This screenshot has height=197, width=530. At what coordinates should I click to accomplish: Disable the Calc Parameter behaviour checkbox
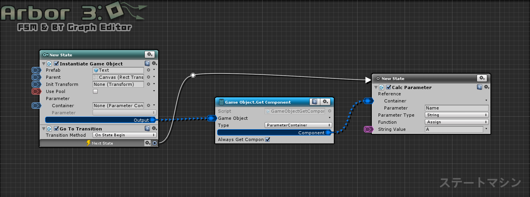click(x=388, y=87)
